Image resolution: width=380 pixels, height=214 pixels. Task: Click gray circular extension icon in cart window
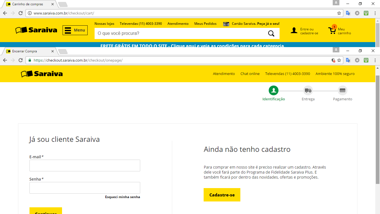[x=357, y=13]
